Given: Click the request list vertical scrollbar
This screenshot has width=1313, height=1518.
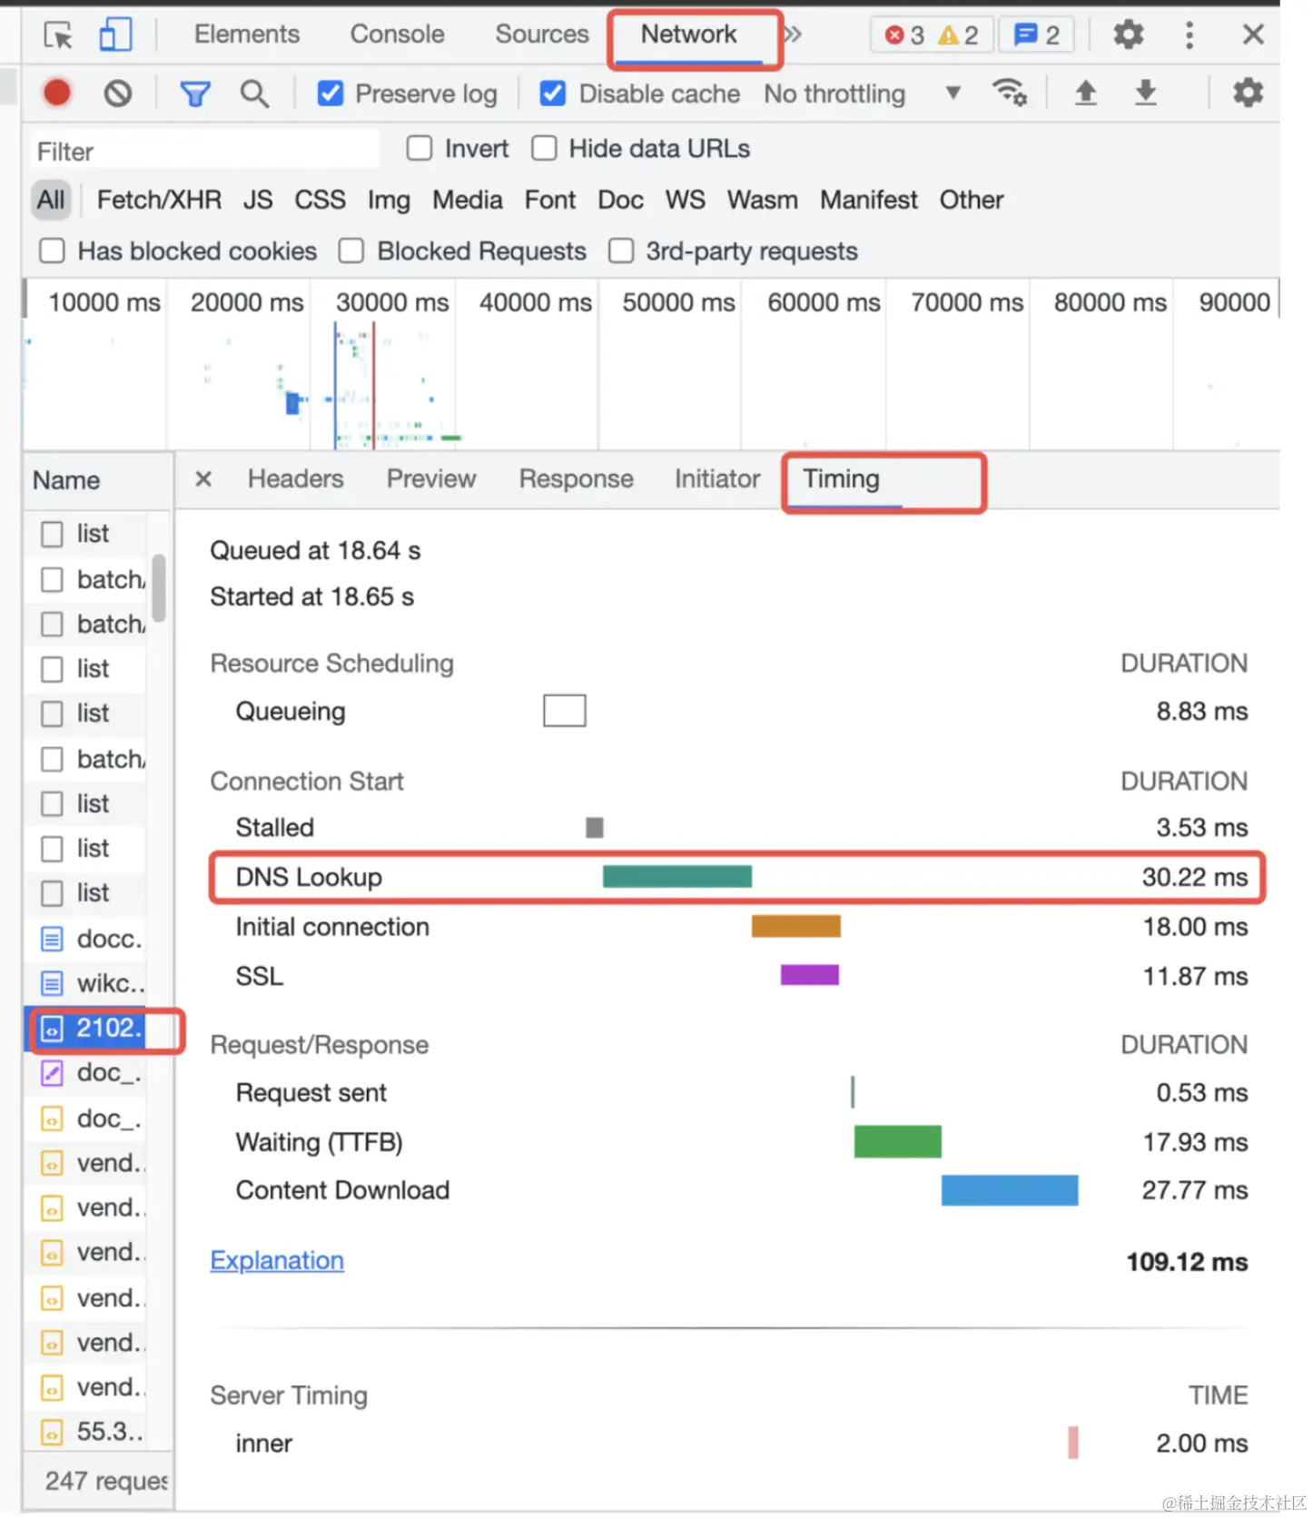Looking at the screenshot, I should tap(159, 587).
